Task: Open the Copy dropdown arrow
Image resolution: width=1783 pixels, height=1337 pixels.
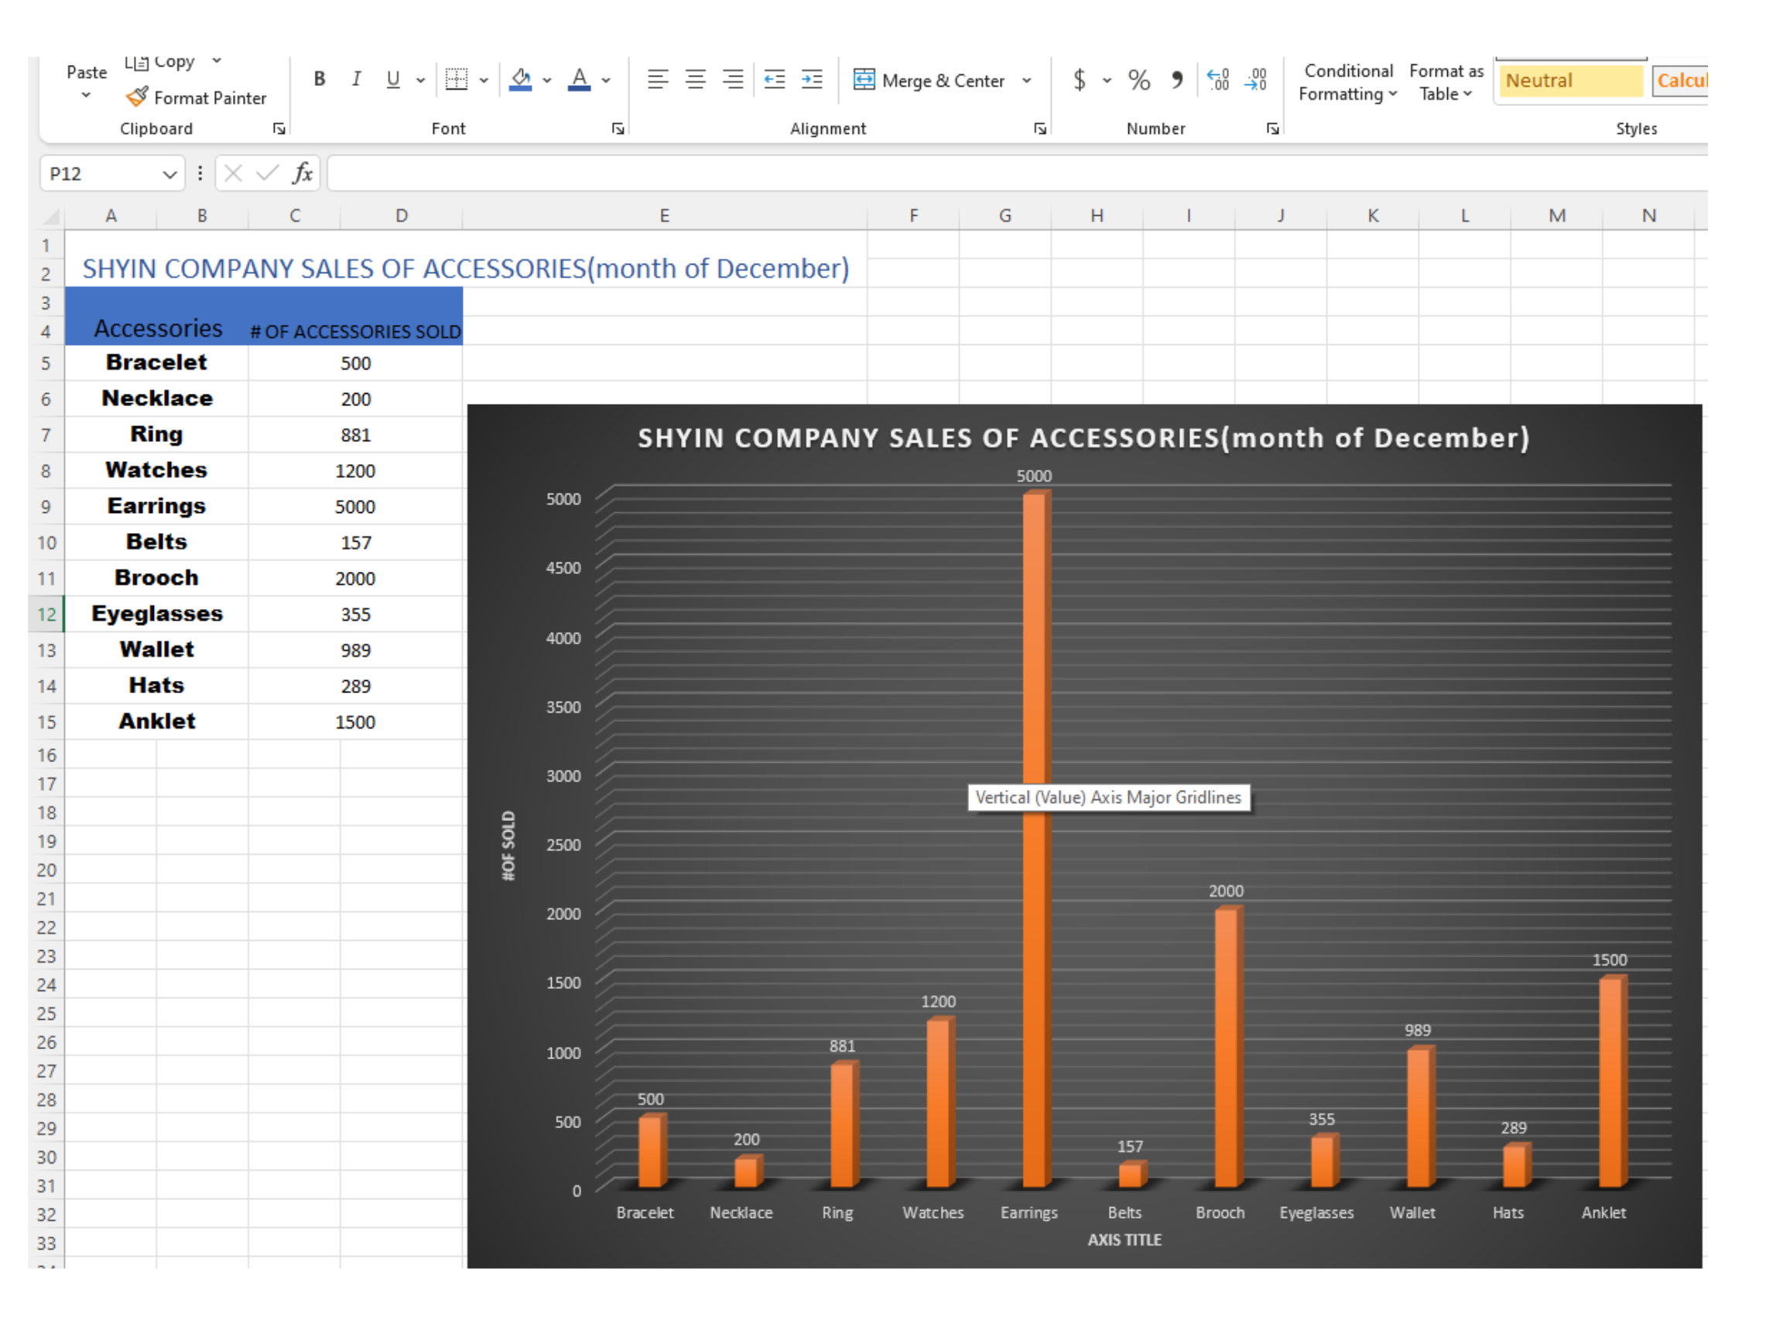Action: point(216,60)
